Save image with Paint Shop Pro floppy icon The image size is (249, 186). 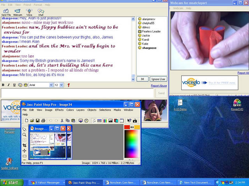(x=37, y=121)
